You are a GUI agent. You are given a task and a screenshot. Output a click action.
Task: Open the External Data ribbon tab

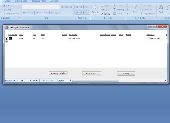(x=21, y=1)
